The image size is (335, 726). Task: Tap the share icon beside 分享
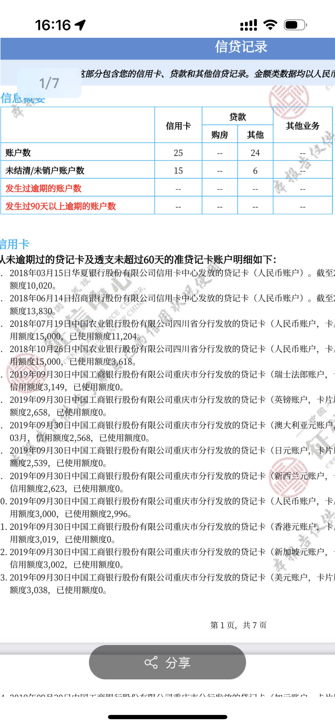[x=151, y=662]
